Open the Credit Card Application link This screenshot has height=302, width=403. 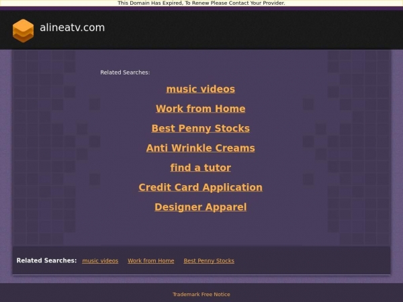(x=200, y=187)
